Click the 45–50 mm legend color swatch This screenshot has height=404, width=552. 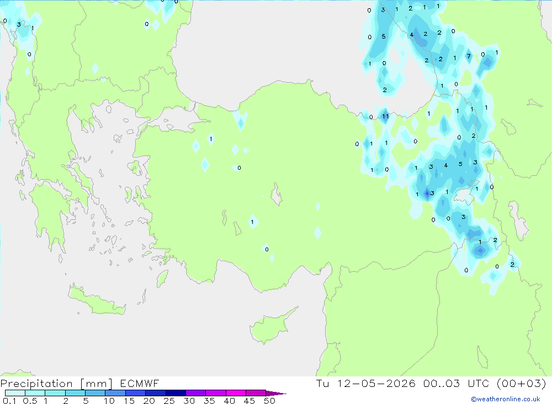256,393
